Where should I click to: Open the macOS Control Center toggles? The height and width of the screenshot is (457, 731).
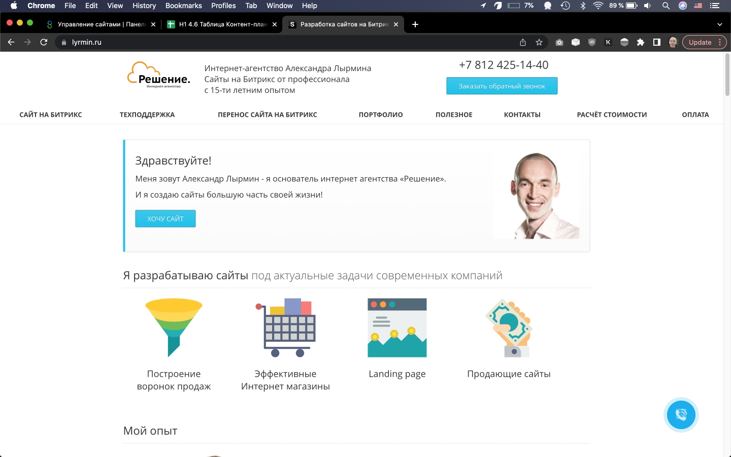pyautogui.click(x=715, y=6)
